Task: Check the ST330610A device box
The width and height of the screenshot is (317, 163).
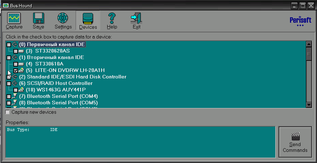Action: (x=15, y=64)
